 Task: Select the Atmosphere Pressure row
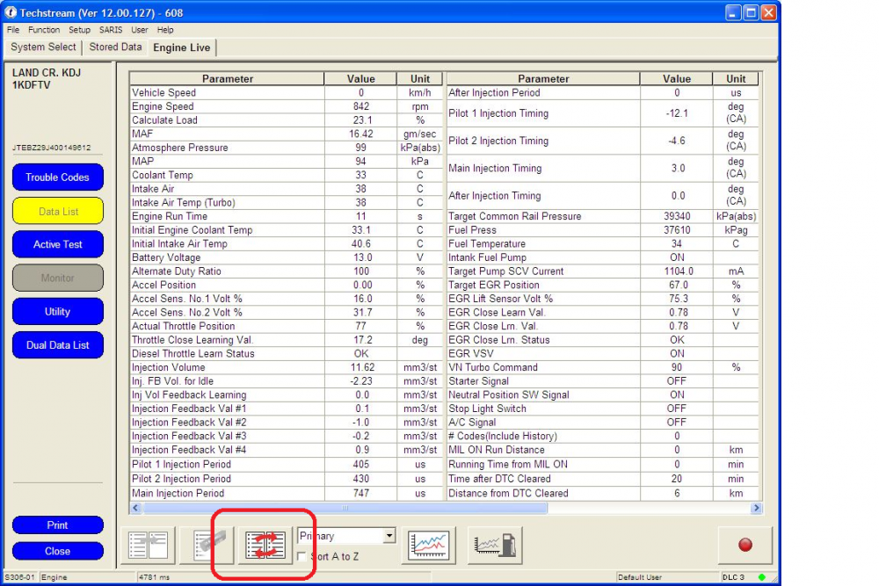(287, 148)
